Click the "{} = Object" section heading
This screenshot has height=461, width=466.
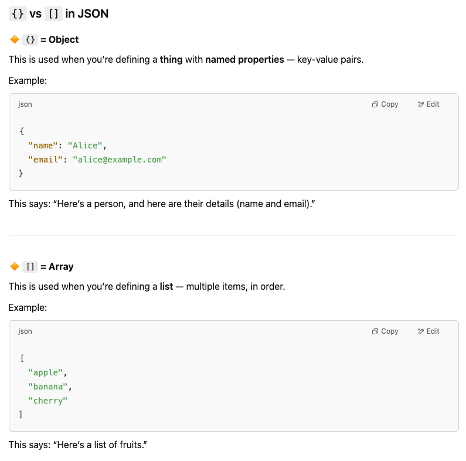tap(51, 40)
